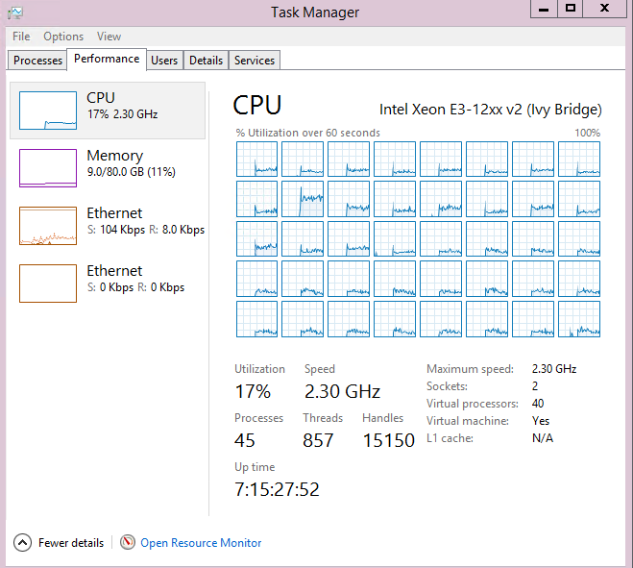Minimize the Task Manager window
The image size is (633, 568).
click(544, 9)
